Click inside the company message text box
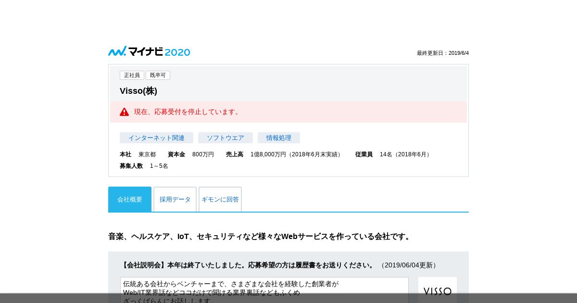 pos(264,290)
